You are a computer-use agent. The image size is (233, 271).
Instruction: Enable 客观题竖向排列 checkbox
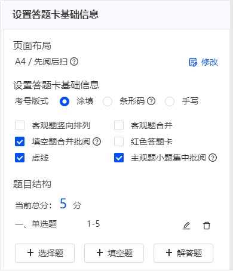coord(20,125)
